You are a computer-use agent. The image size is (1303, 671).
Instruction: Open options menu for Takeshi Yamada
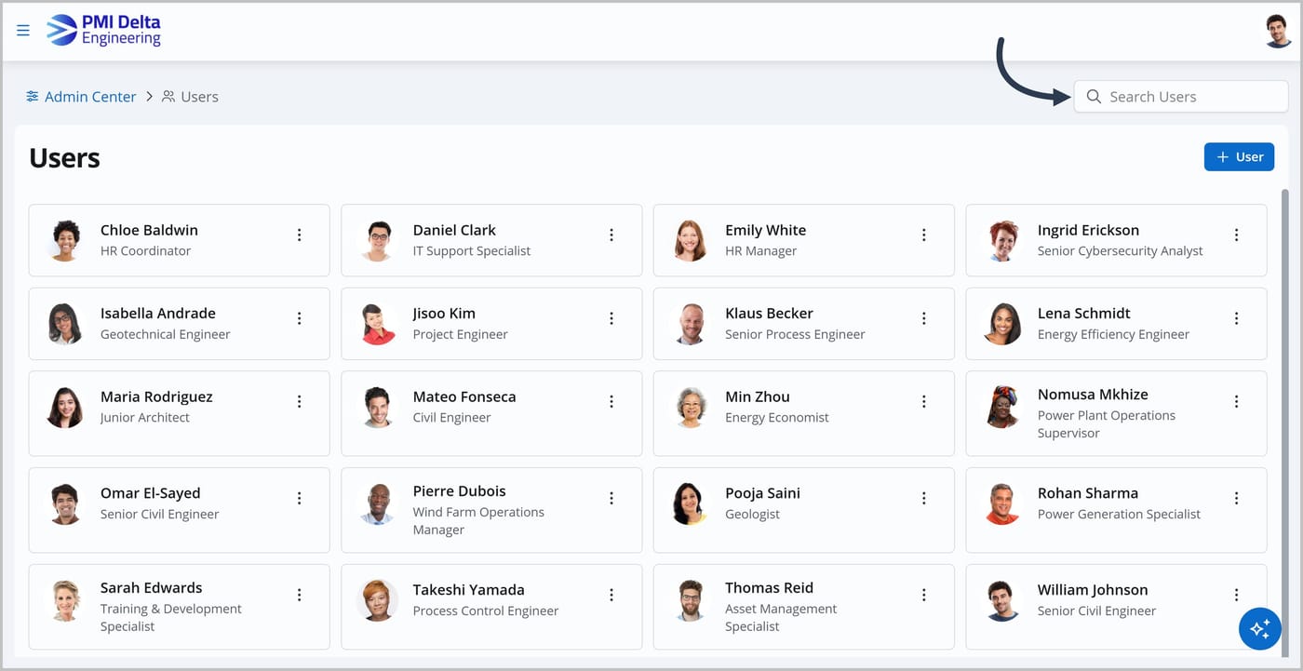coord(611,595)
